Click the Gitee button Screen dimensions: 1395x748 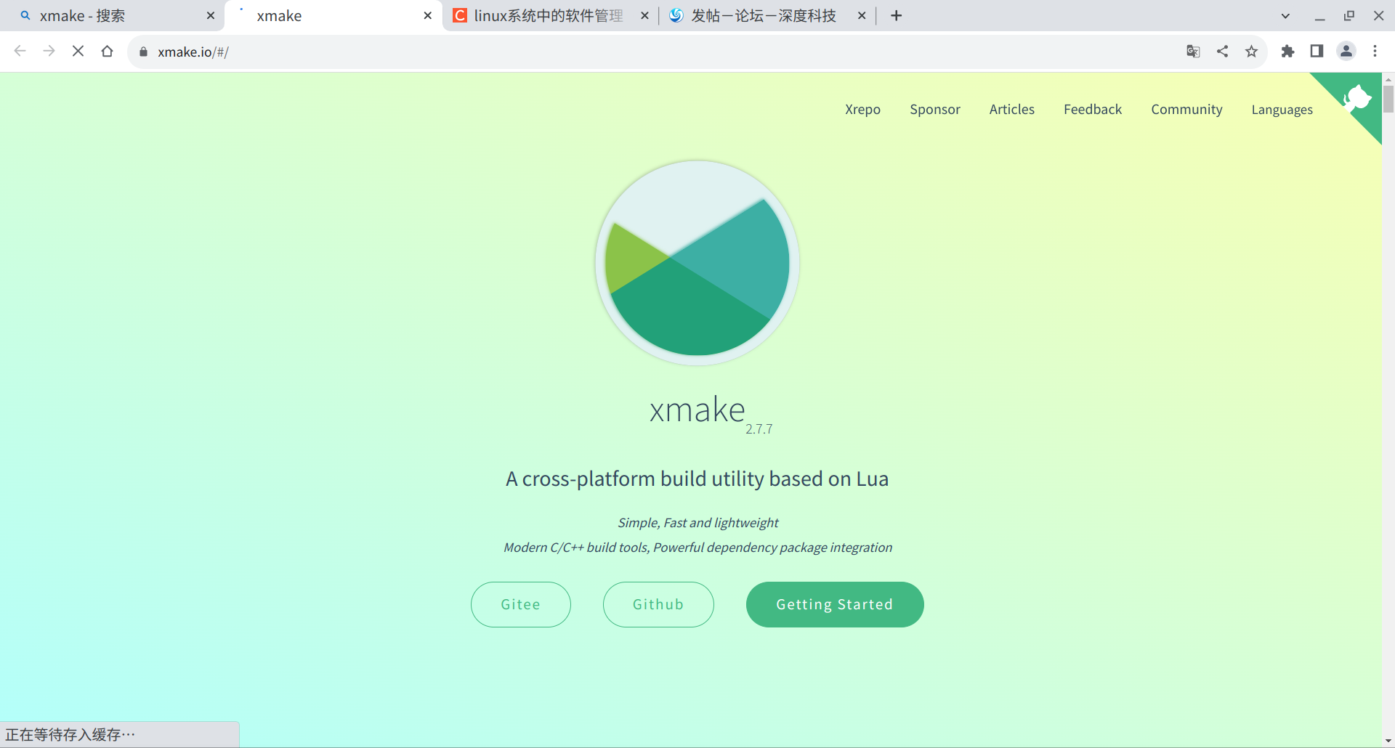tap(521, 604)
